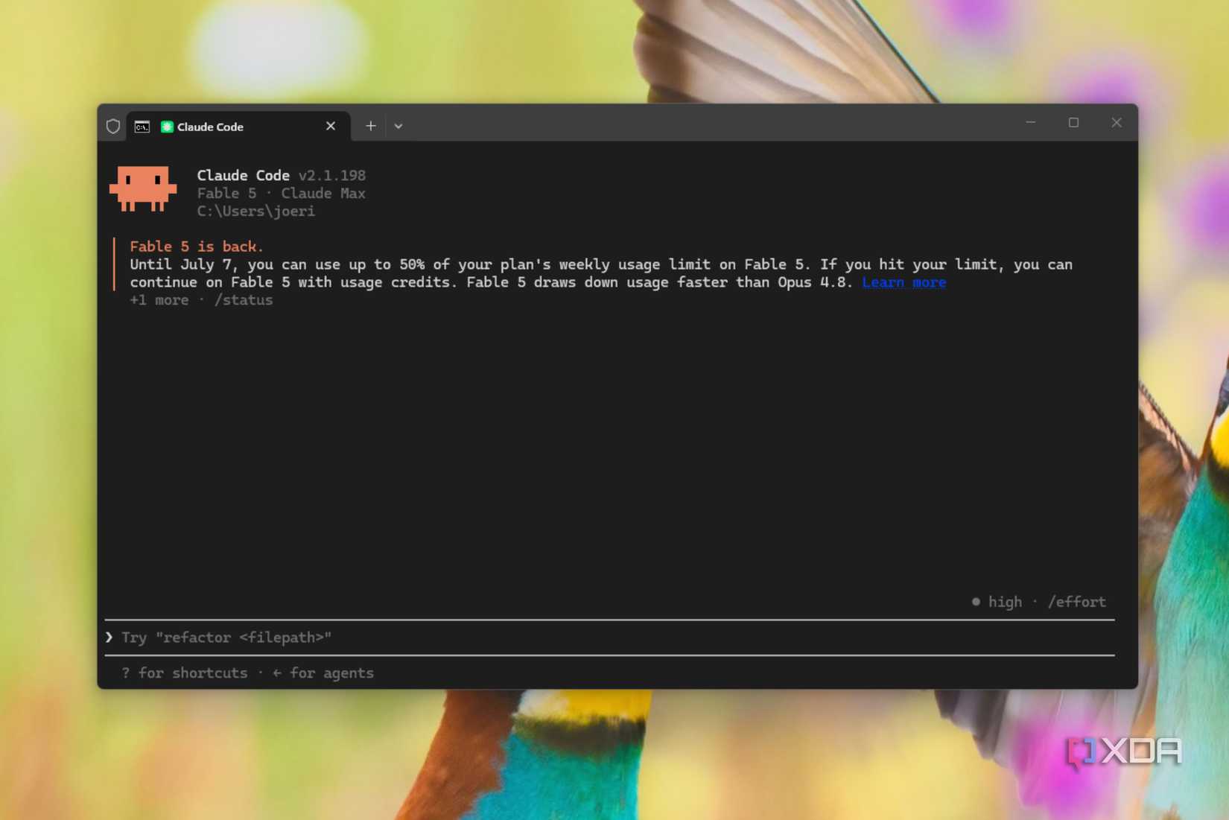Click the "Fable 5 · Claude Max" line
The image size is (1229, 820).
tap(281, 194)
